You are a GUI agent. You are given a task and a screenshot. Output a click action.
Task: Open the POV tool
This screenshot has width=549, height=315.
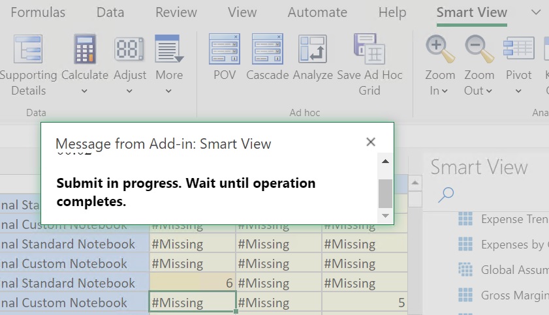[225, 49]
